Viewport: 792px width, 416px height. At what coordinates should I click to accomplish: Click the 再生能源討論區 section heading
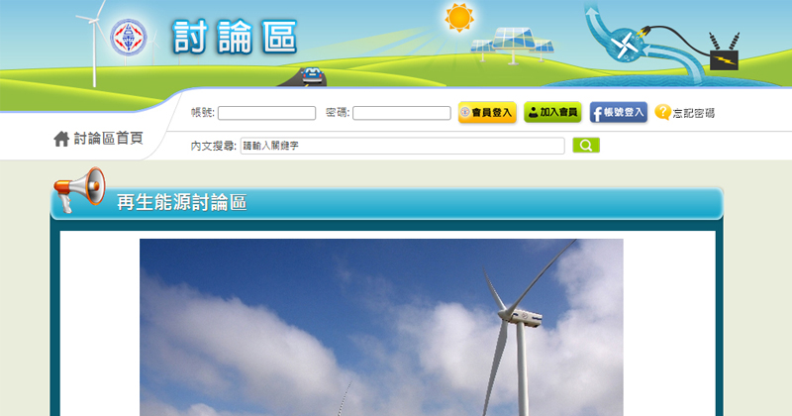coord(182,202)
